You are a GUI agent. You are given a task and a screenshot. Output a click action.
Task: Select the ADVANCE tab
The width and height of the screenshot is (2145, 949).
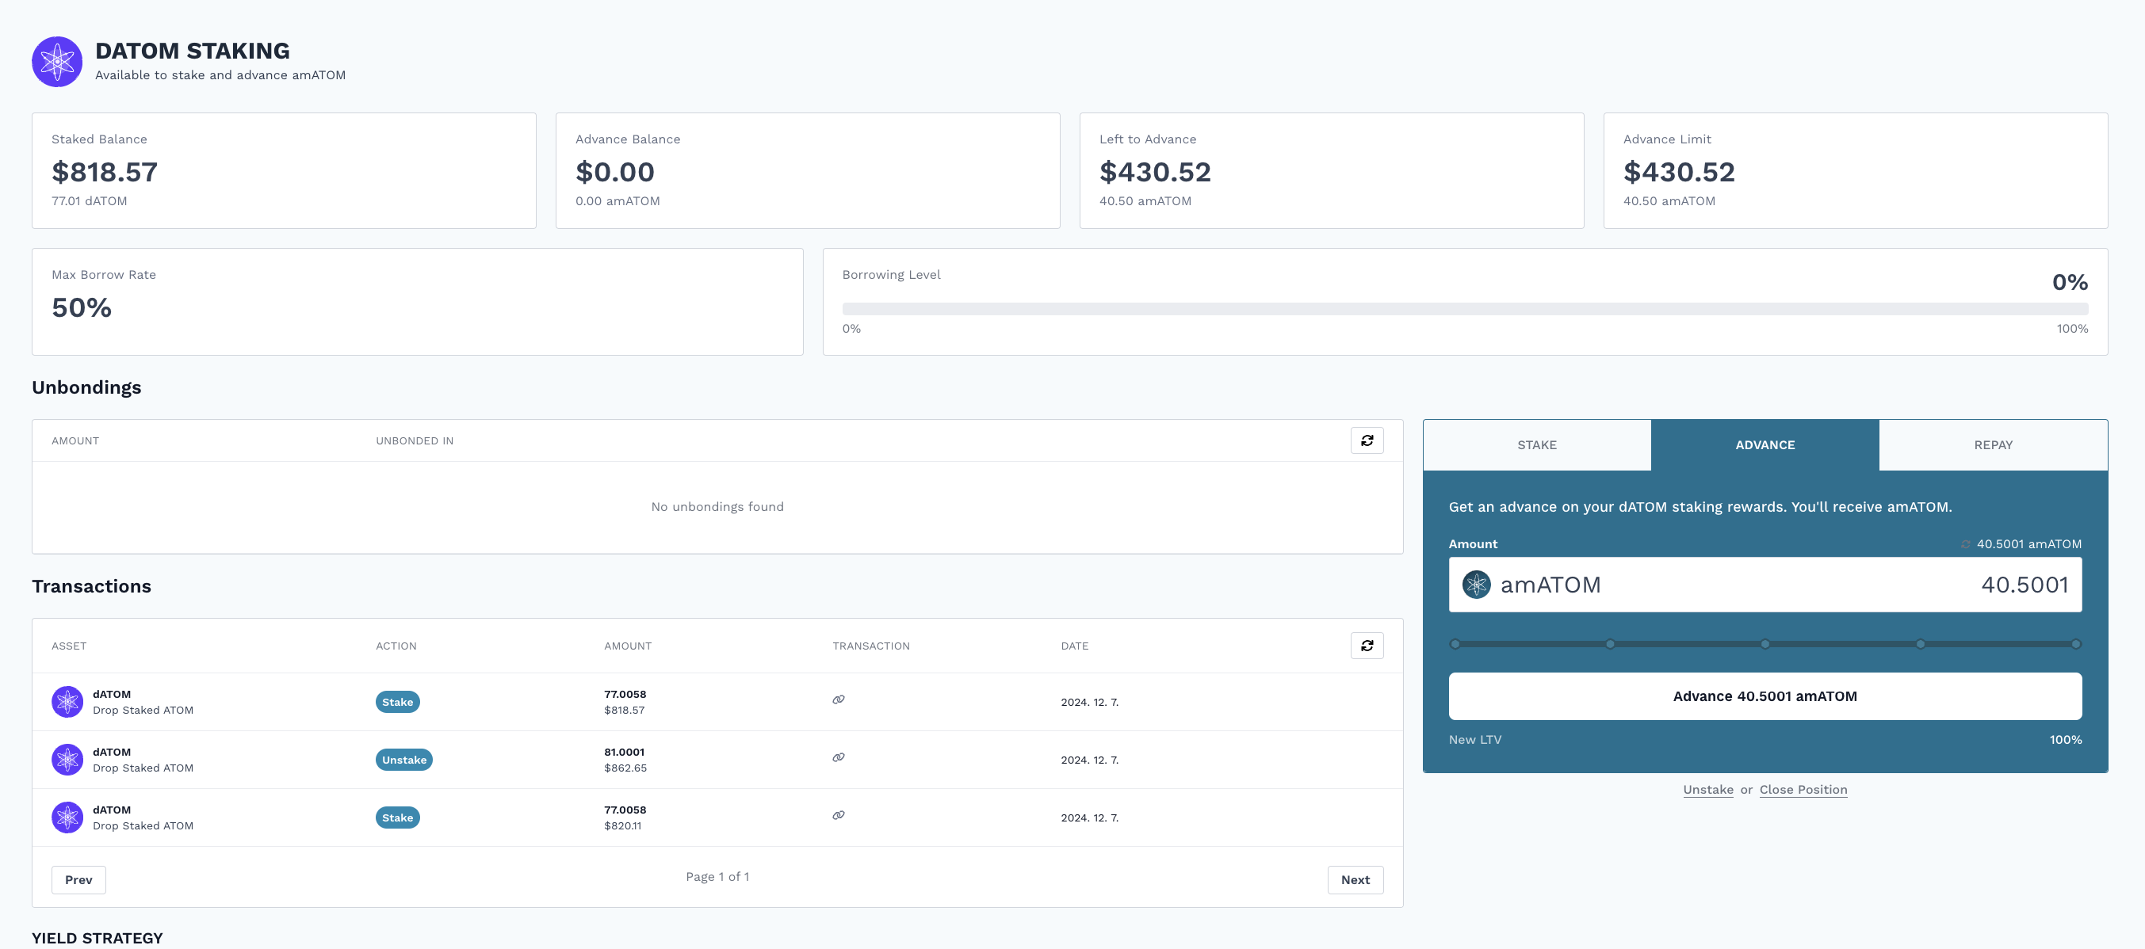(1765, 444)
